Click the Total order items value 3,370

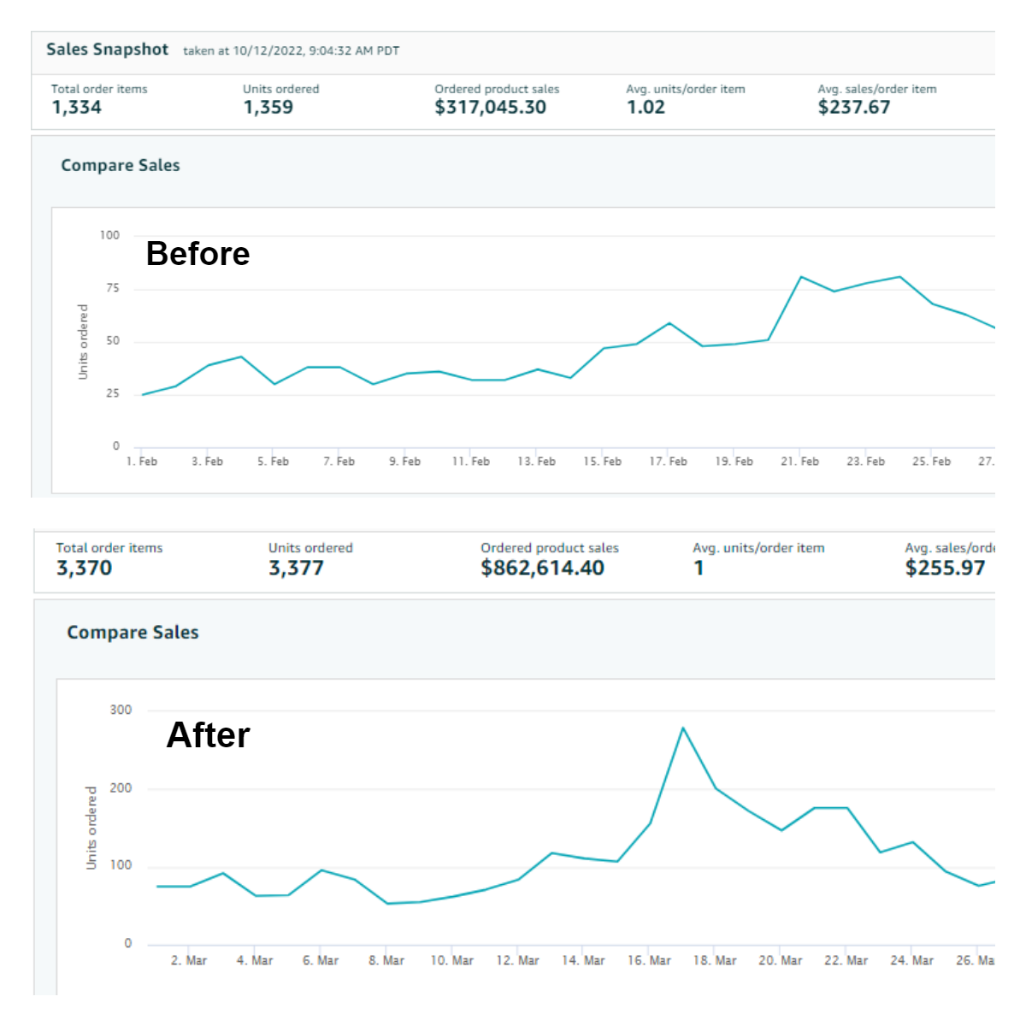point(84,569)
